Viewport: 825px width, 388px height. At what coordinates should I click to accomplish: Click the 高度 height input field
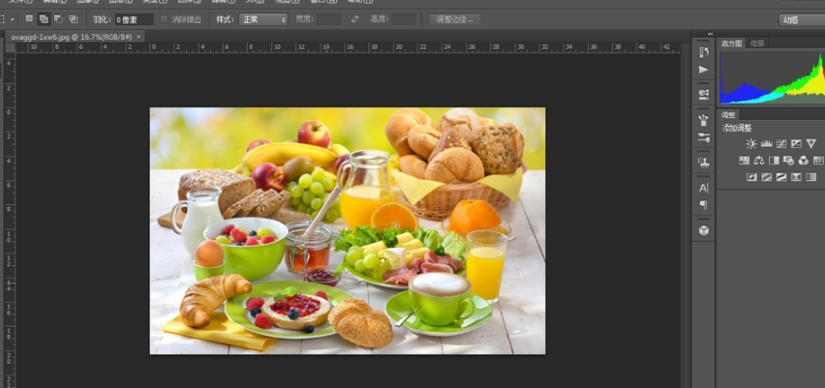pos(403,19)
